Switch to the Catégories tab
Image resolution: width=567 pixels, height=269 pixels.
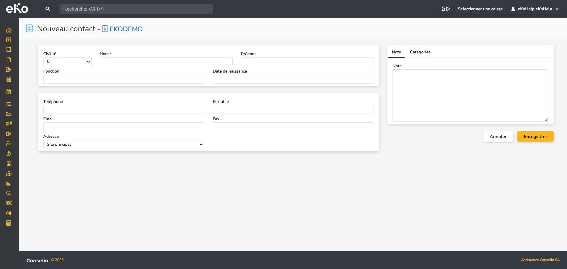click(x=420, y=52)
